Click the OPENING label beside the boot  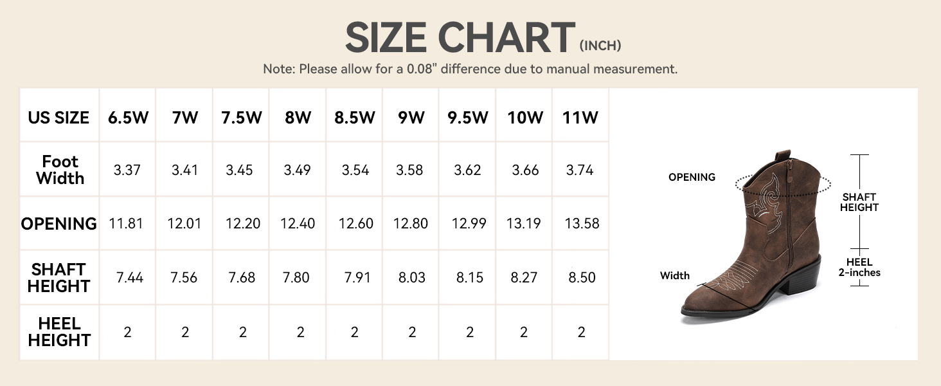coord(692,177)
